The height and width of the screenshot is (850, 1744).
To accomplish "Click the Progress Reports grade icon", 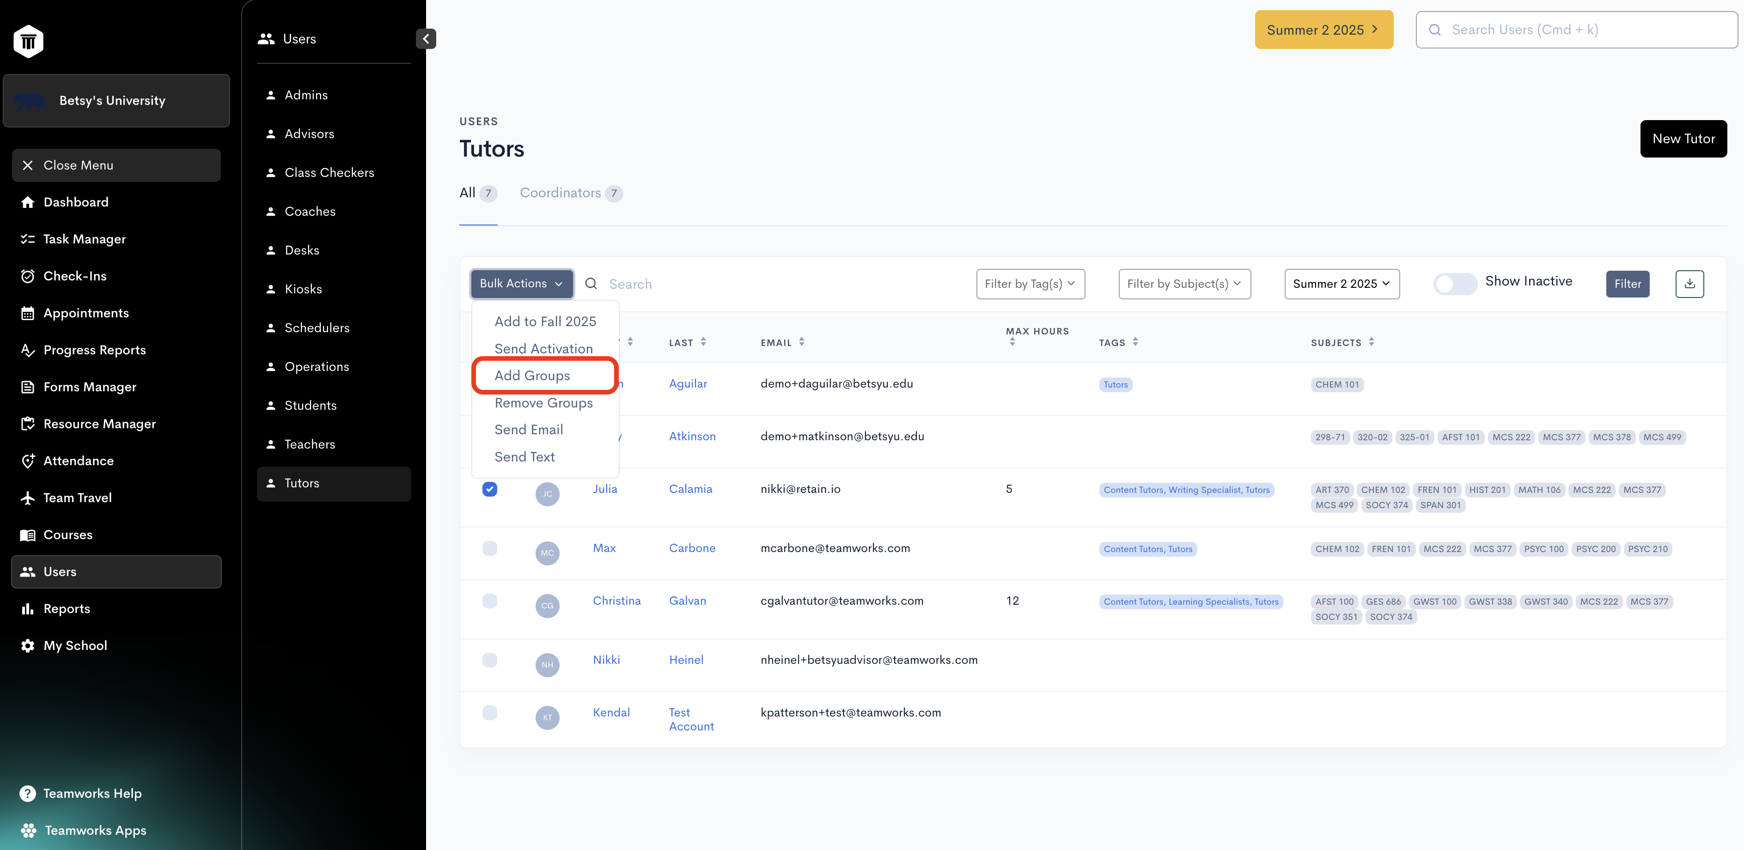I will click(x=28, y=350).
